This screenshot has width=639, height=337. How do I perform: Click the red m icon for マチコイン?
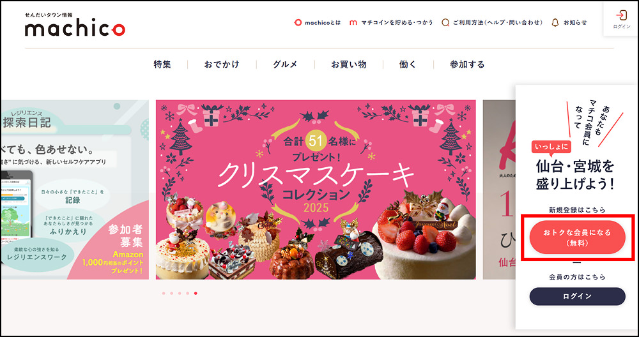(353, 23)
